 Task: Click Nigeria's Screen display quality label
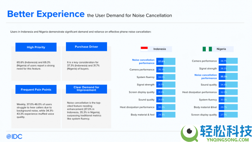point(204,115)
